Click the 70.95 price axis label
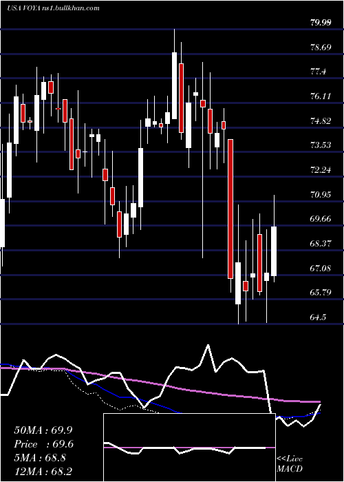 [x=321, y=194]
